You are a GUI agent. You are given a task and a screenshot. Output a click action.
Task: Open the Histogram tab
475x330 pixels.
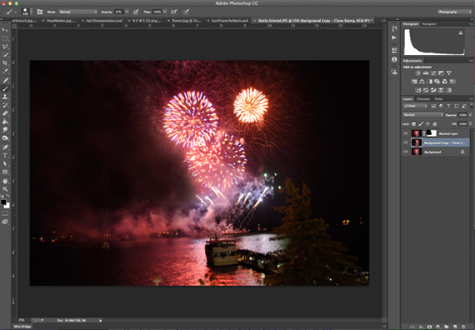tap(411, 24)
